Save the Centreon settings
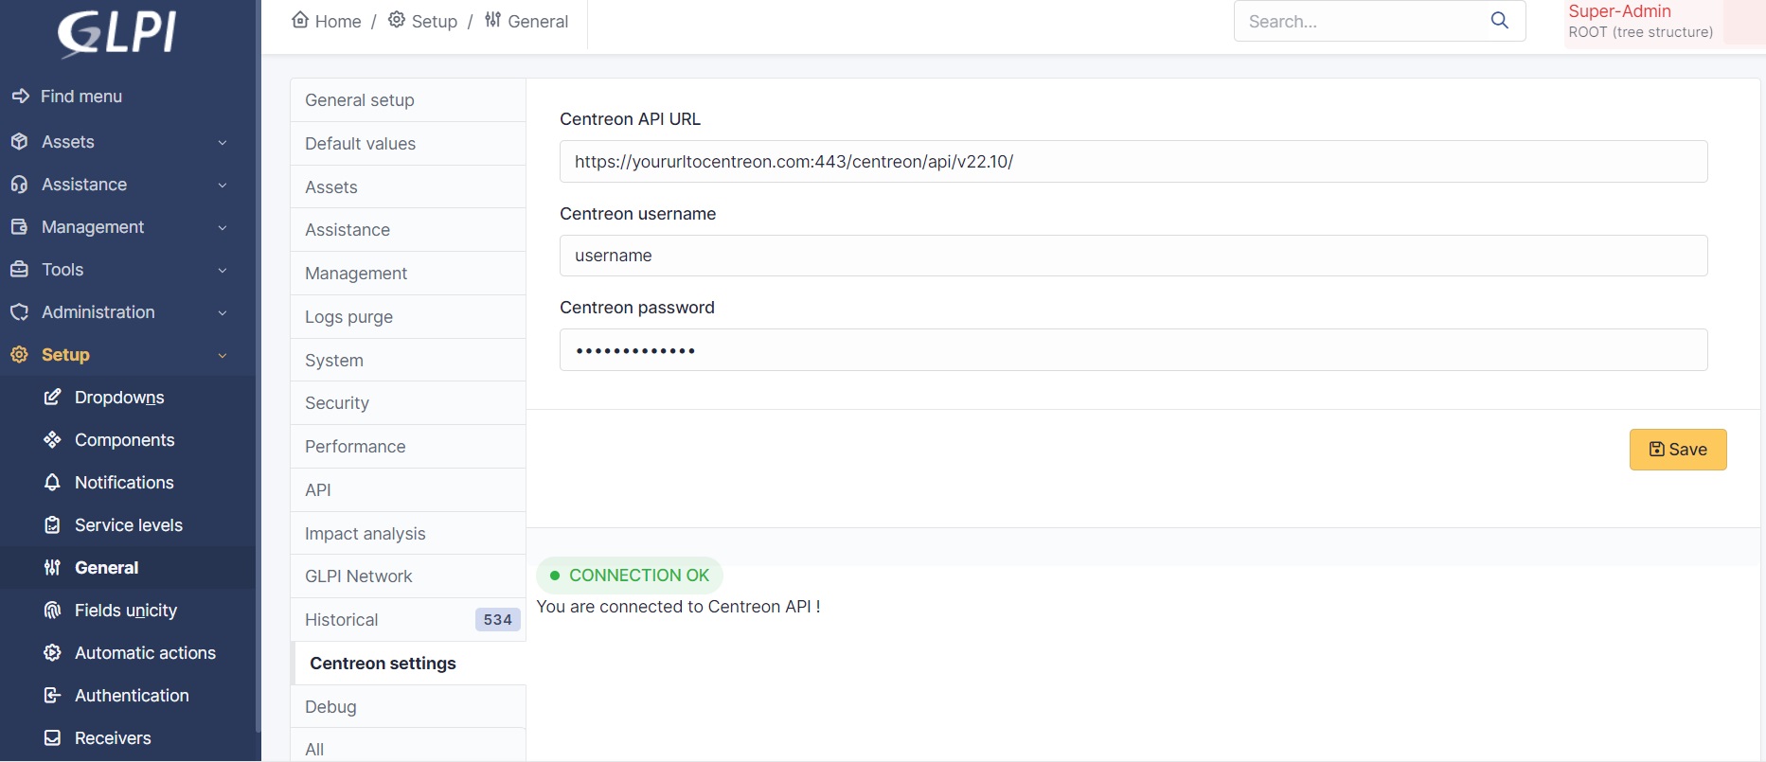Screen dimensions: 1766x762 (x=1677, y=450)
